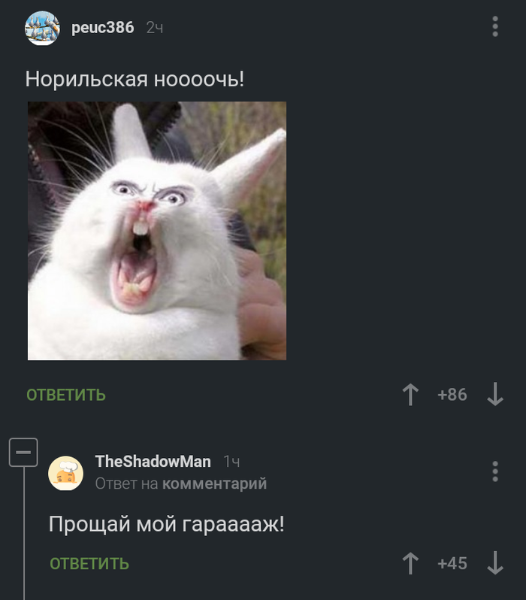526x600 pixels.
Task: Jump to parent via комментарий link
Action: click(215, 483)
